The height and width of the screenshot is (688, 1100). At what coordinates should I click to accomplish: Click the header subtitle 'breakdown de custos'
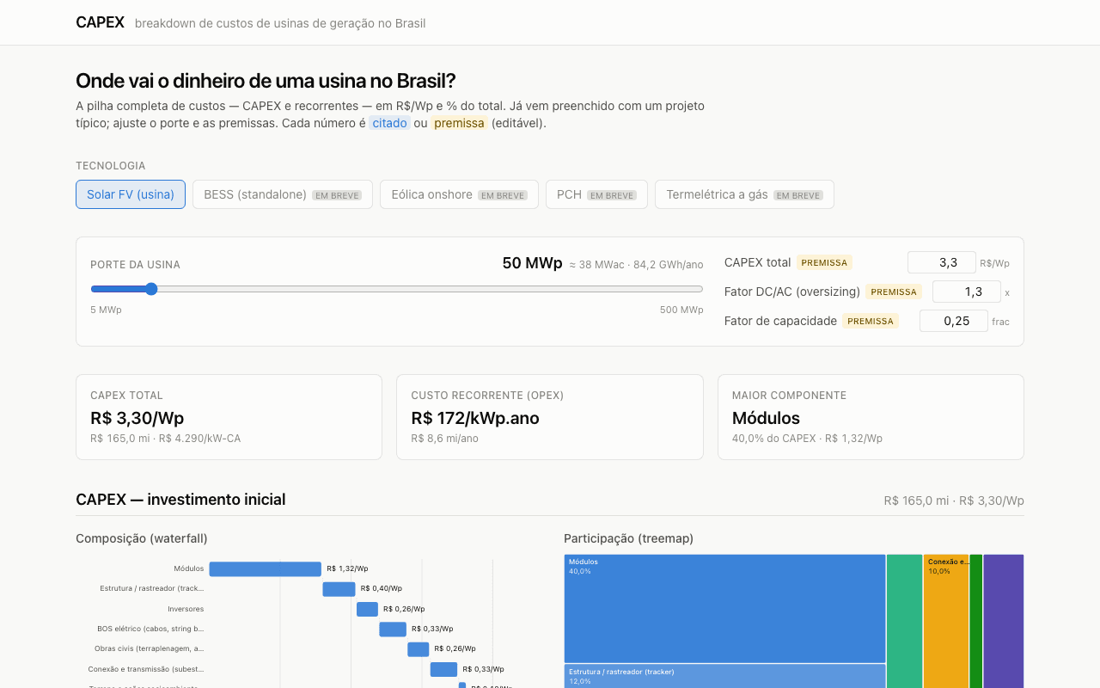pyautogui.click(x=280, y=23)
